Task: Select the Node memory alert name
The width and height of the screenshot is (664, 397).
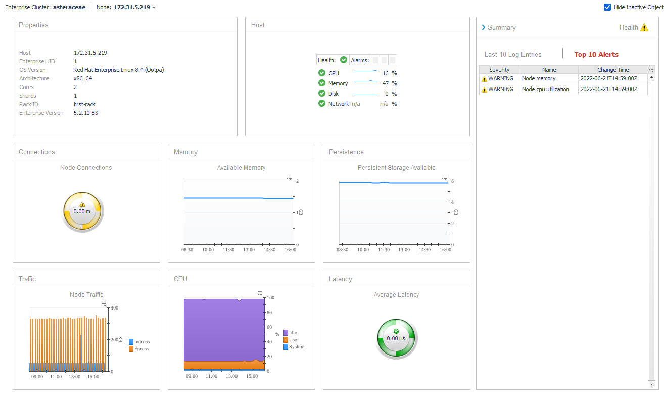Action: tap(539, 78)
